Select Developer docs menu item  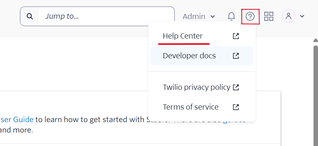coord(189,56)
